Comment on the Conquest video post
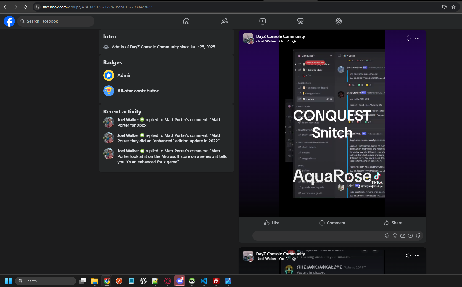 (x=332, y=223)
